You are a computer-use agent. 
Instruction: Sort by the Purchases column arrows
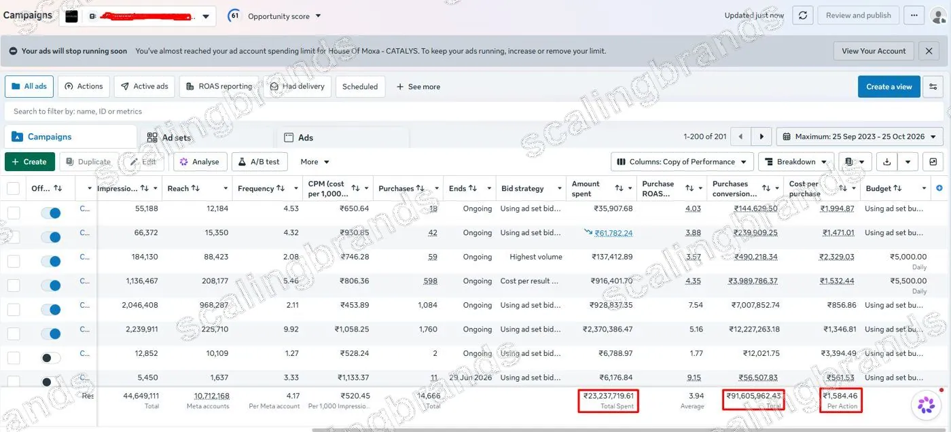point(420,188)
